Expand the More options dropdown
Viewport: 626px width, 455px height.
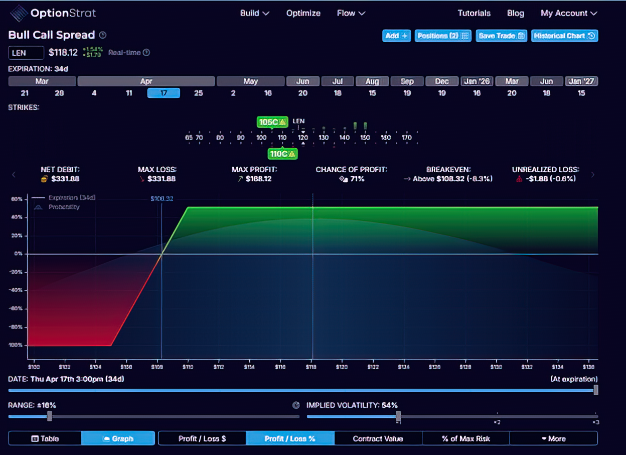tap(553, 438)
